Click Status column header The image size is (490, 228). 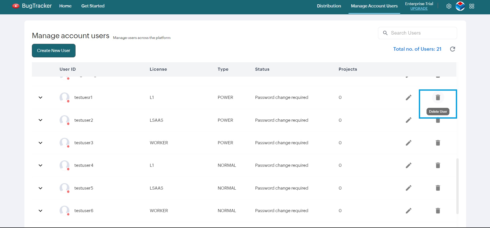262,69
